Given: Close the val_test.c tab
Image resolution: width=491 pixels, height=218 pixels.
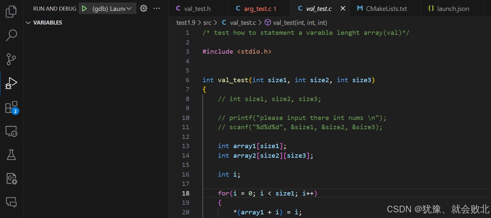Looking at the screenshot, I should (x=343, y=9).
